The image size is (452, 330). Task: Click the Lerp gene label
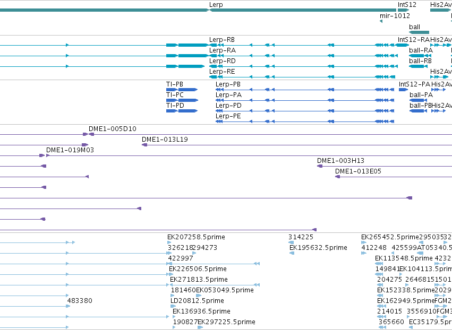tap(216, 5)
